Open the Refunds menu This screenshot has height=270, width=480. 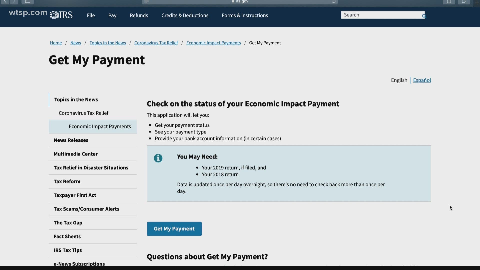point(139,15)
